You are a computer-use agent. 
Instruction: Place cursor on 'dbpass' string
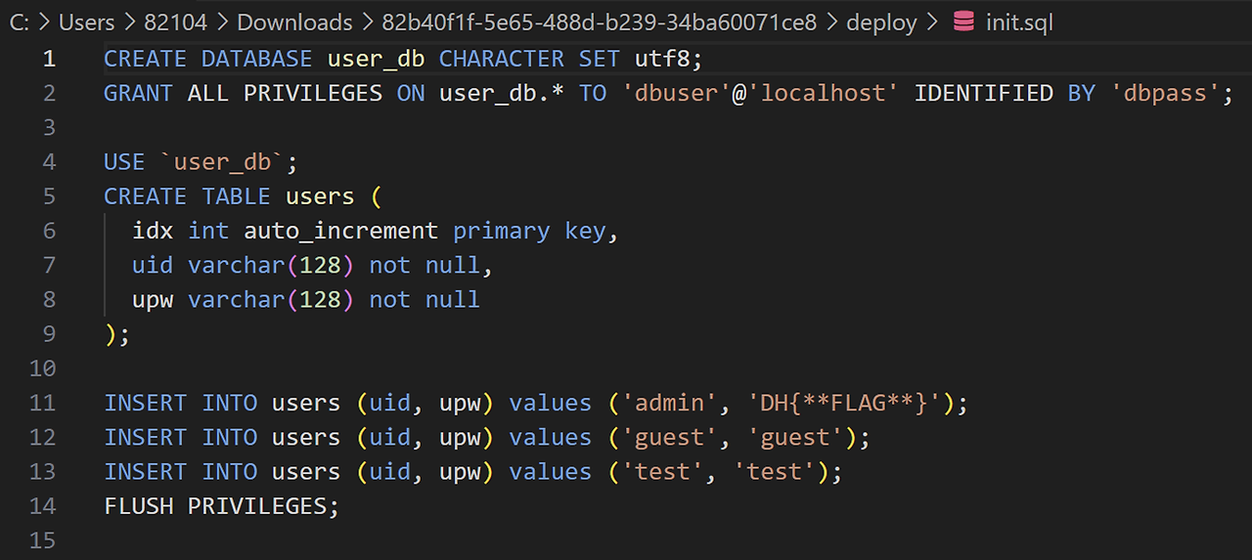1165,94
